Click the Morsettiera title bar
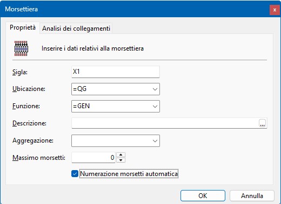The width and height of the screenshot is (281, 204). coord(135,9)
